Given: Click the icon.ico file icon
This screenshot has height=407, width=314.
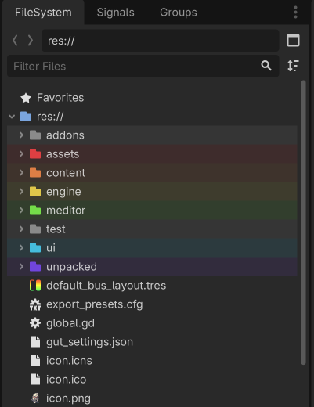Looking at the screenshot, I should pos(35,380).
